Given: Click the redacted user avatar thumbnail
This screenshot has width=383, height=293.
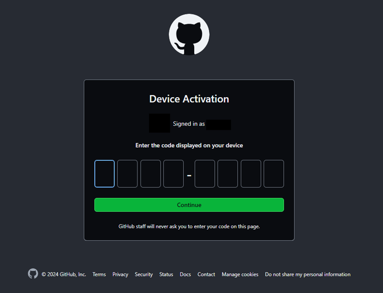Looking at the screenshot, I should click(x=160, y=123).
